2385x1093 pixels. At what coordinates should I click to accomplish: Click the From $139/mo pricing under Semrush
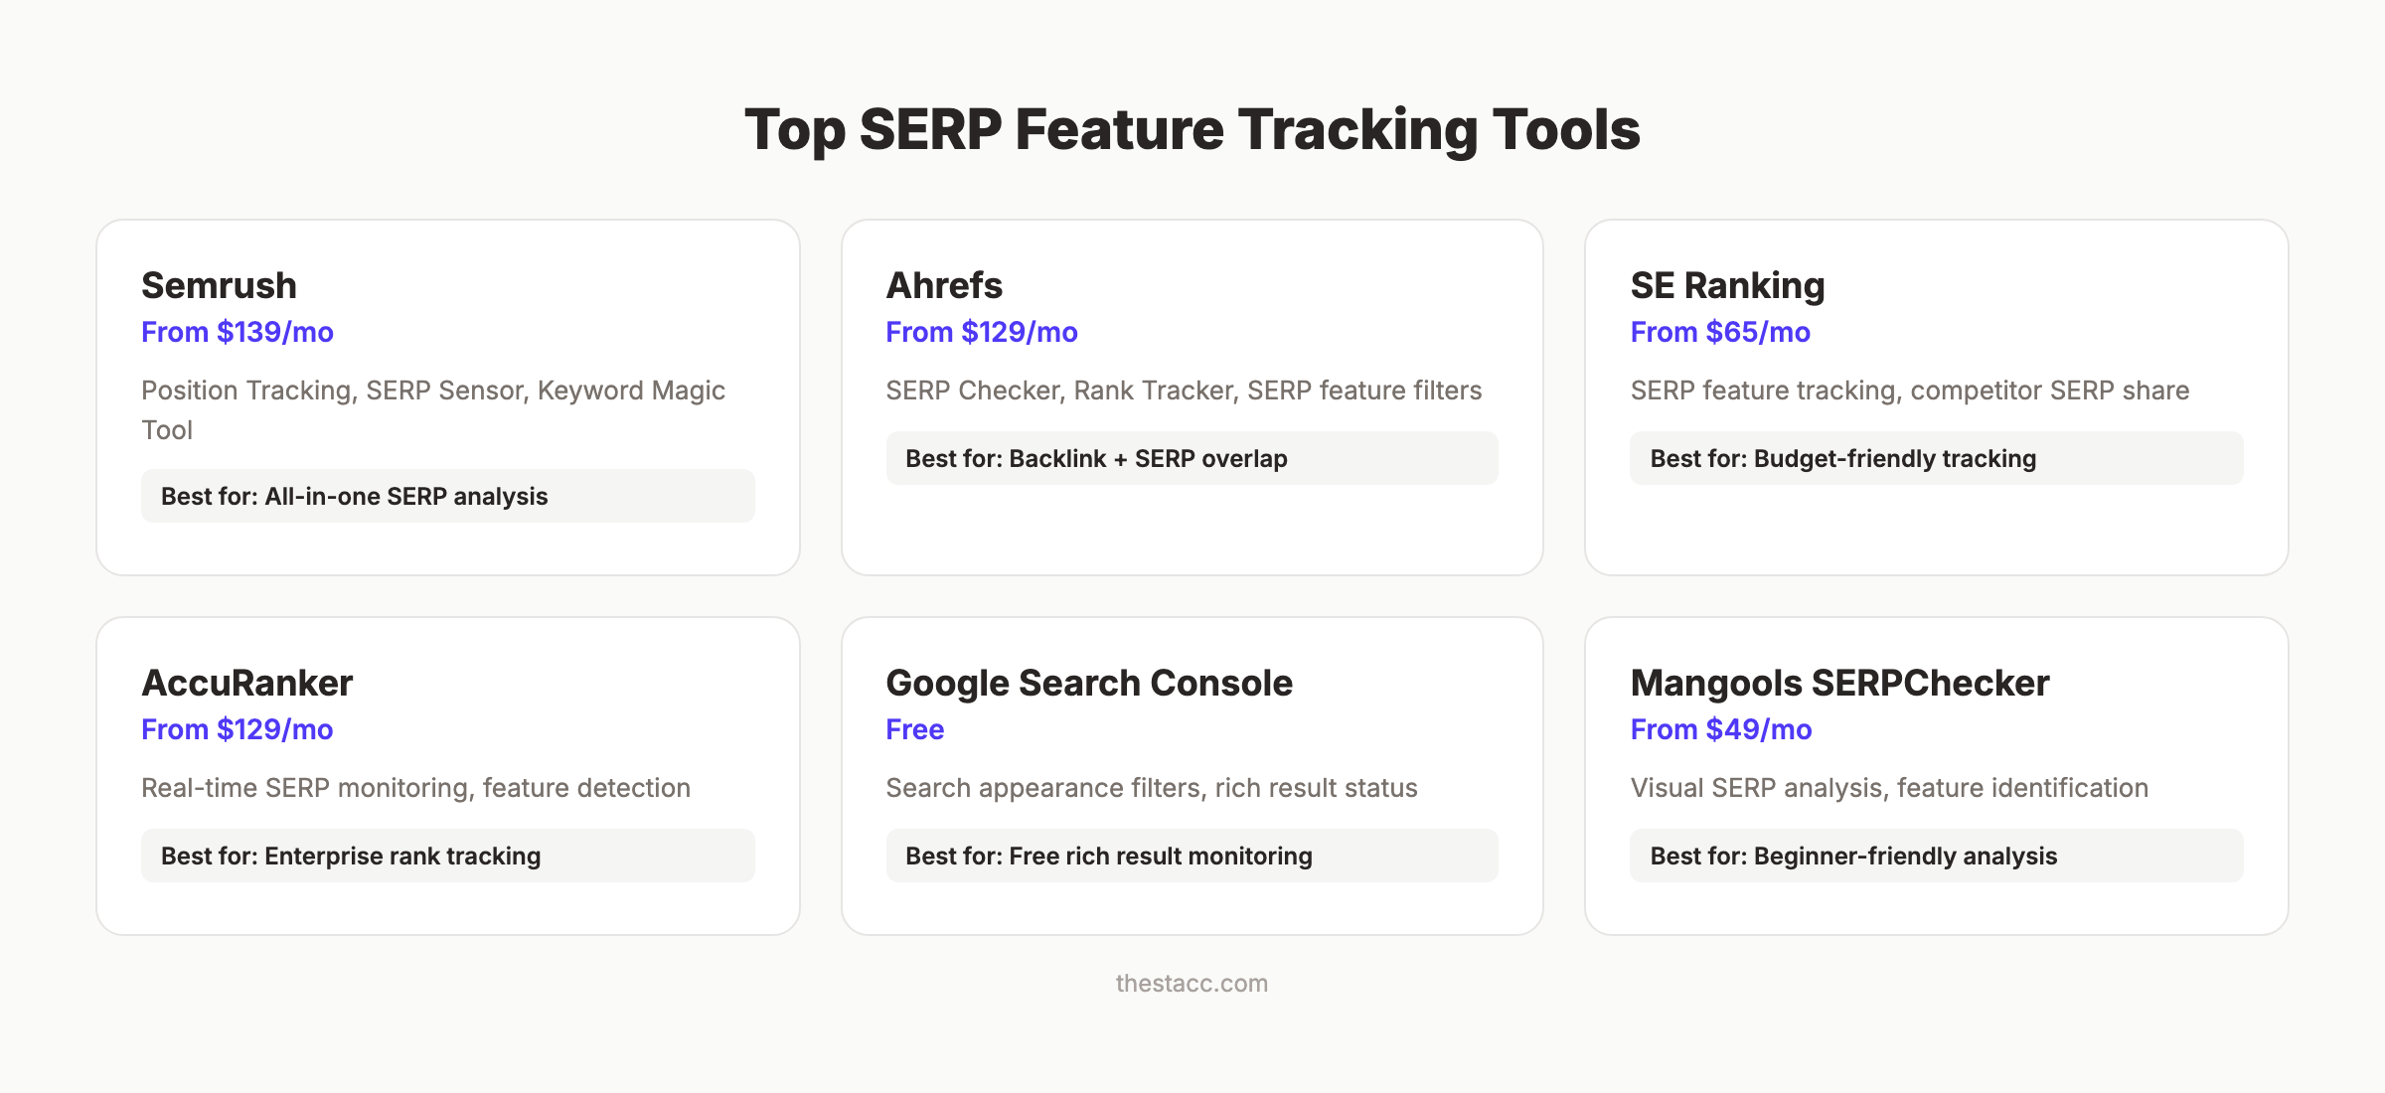coord(238,332)
